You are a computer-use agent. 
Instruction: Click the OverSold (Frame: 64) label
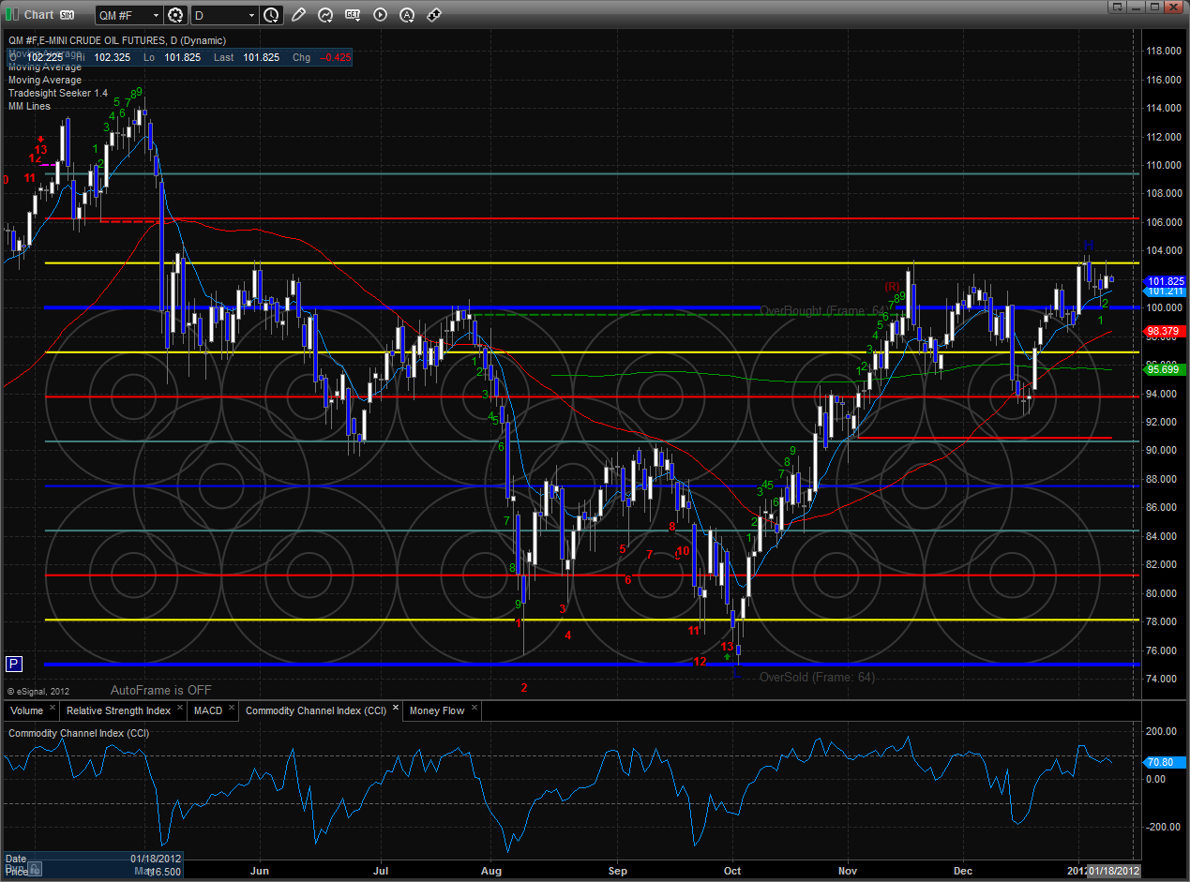click(x=818, y=677)
